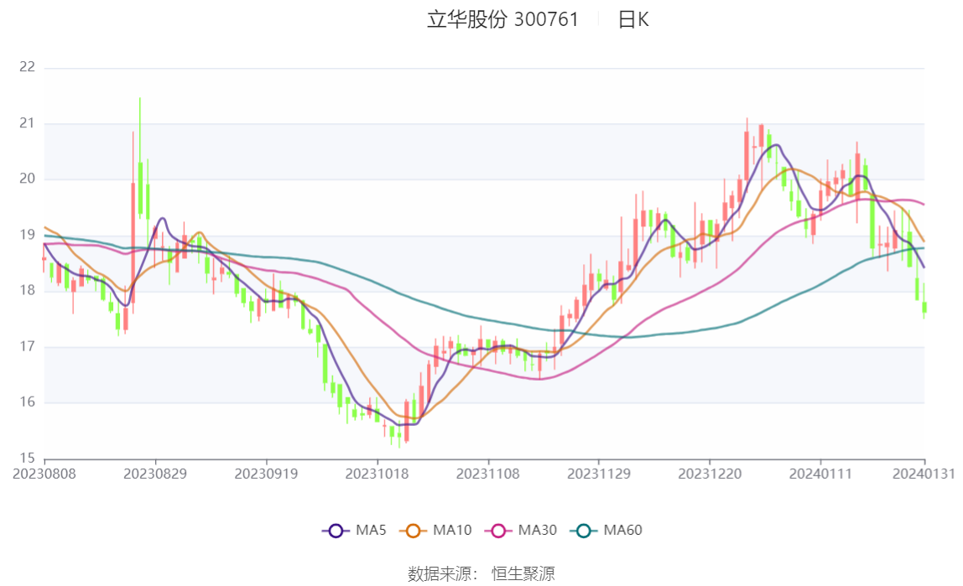Toggle the MA60 legend marker circle
Viewport: 963px width, 586px height.
coord(584,530)
